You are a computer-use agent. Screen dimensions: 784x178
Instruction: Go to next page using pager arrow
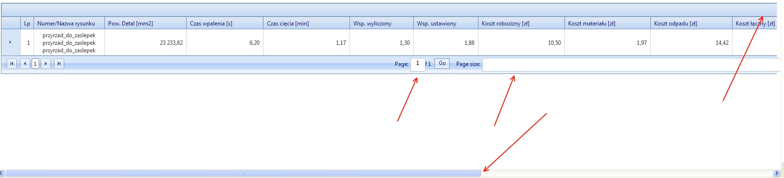tap(46, 64)
